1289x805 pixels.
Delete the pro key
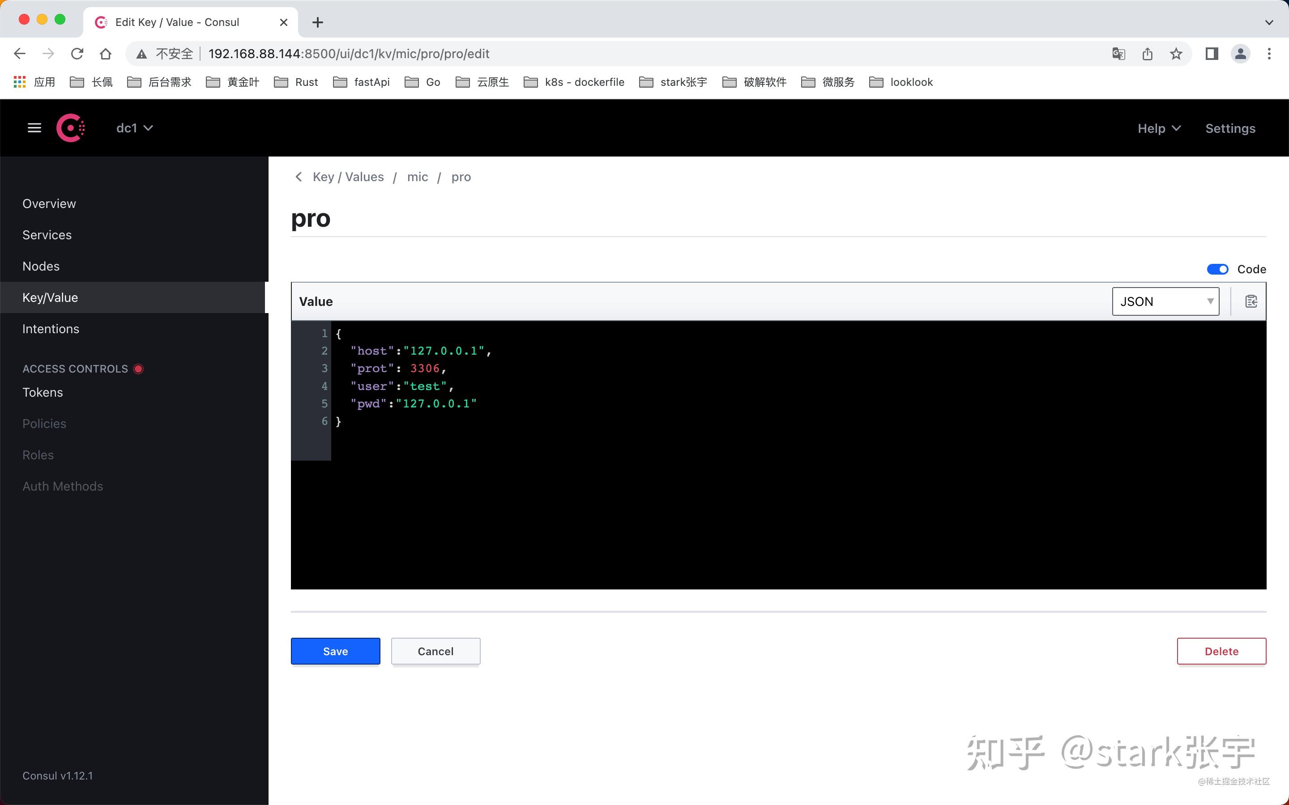(x=1221, y=651)
